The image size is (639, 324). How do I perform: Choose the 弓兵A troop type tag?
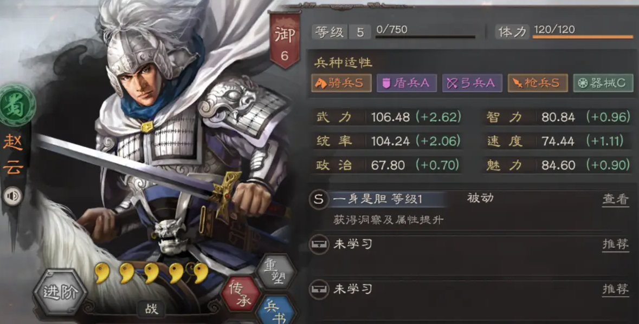coord(472,83)
